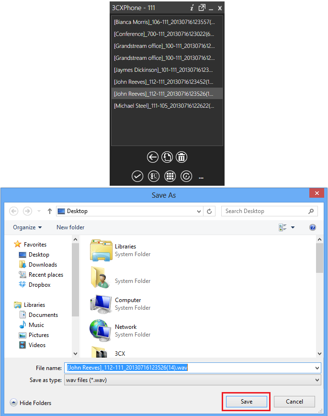This screenshot has height=416, width=328.
Task: Select Bianca Morris 106-111 recording
Action: click(x=167, y=22)
